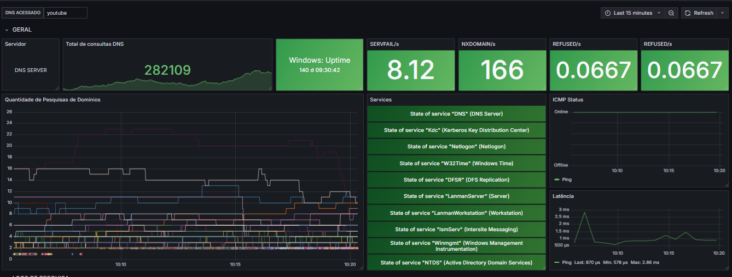This screenshot has height=277, width=732.
Task: Click the 166 NXDOMAIN value
Action: pyautogui.click(x=502, y=70)
